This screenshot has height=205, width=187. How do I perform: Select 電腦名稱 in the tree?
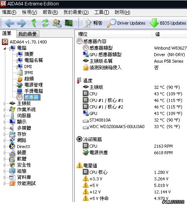click(33, 60)
